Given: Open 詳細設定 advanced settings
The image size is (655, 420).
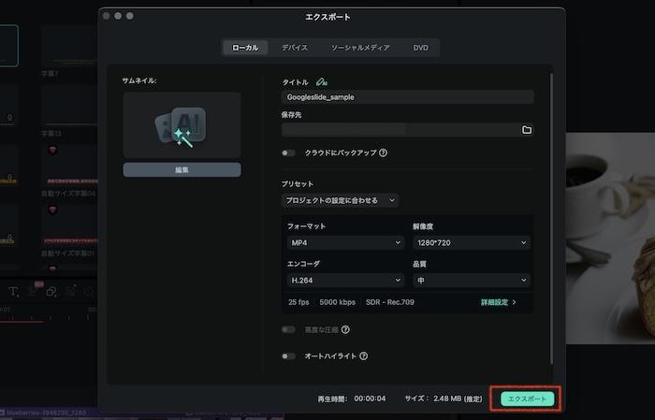Looking at the screenshot, I should [499, 302].
